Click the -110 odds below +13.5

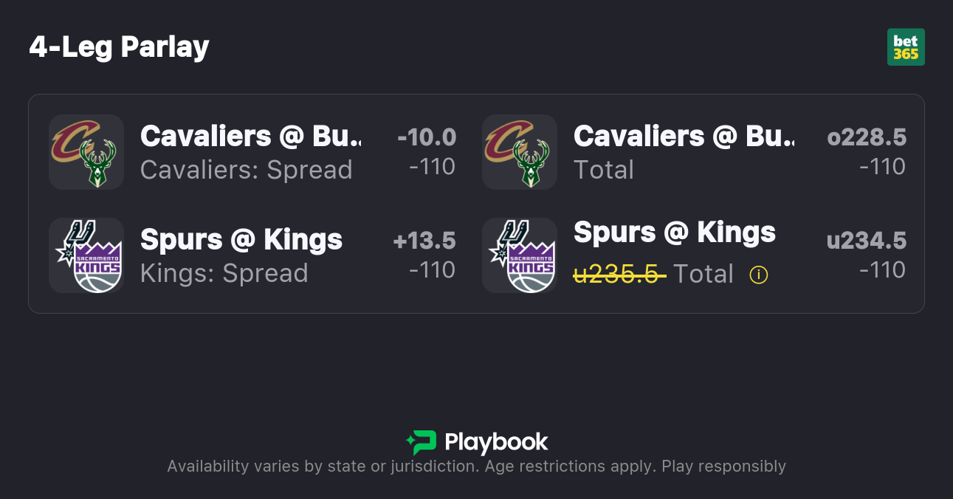tap(432, 270)
